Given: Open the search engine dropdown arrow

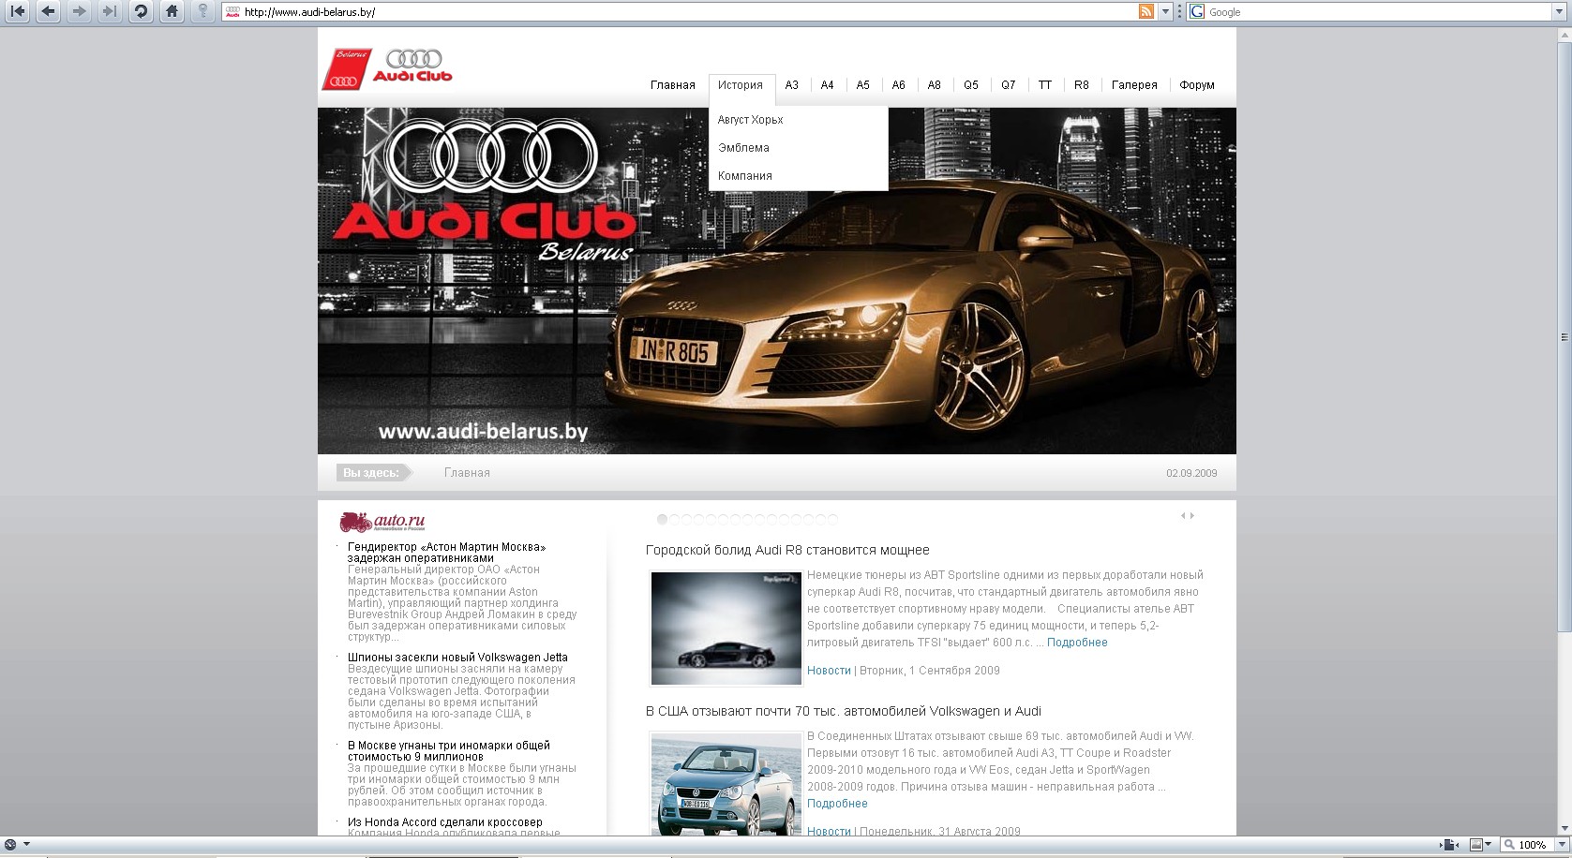Looking at the screenshot, I should point(1560,12).
